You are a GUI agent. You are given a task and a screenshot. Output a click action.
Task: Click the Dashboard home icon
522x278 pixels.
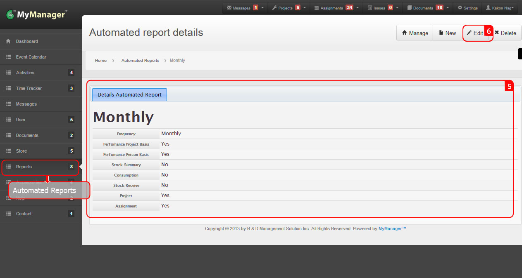(x=9, y=41)
